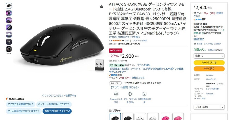Viewport: 232px width, 120px height.
Task: Ask Rufus 'バッテリーの持ちはどうですか?'
Action: pyautogui.click(x=54, y=104)
